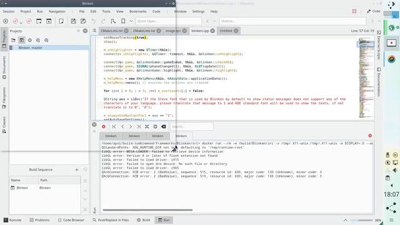Click the editor minimap on the right

click(366, 77)
